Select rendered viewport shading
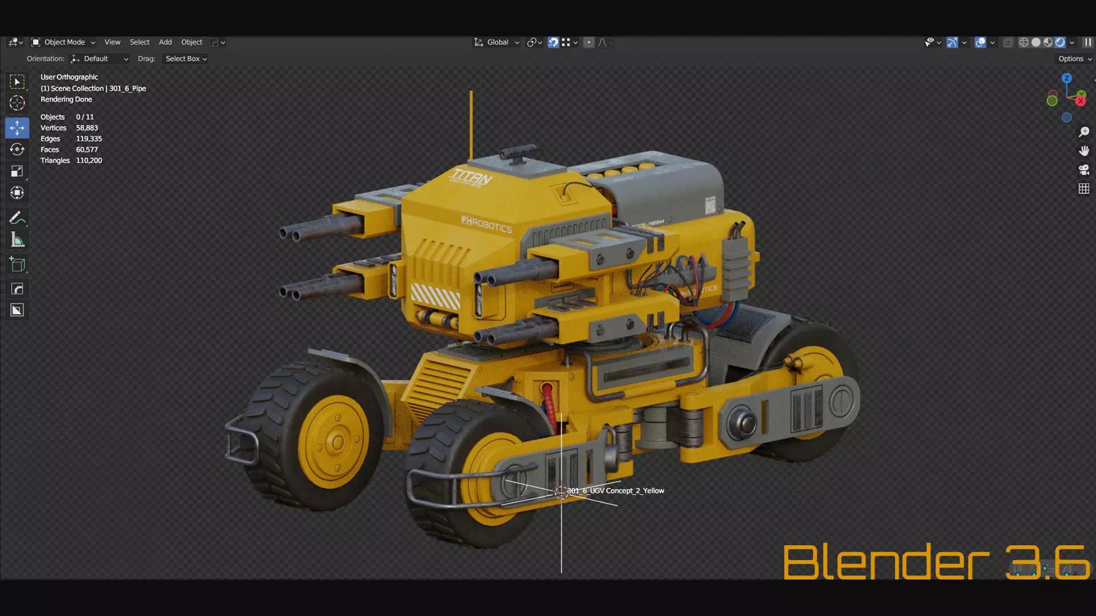 pyautogui.click(x=1060, y=42)
